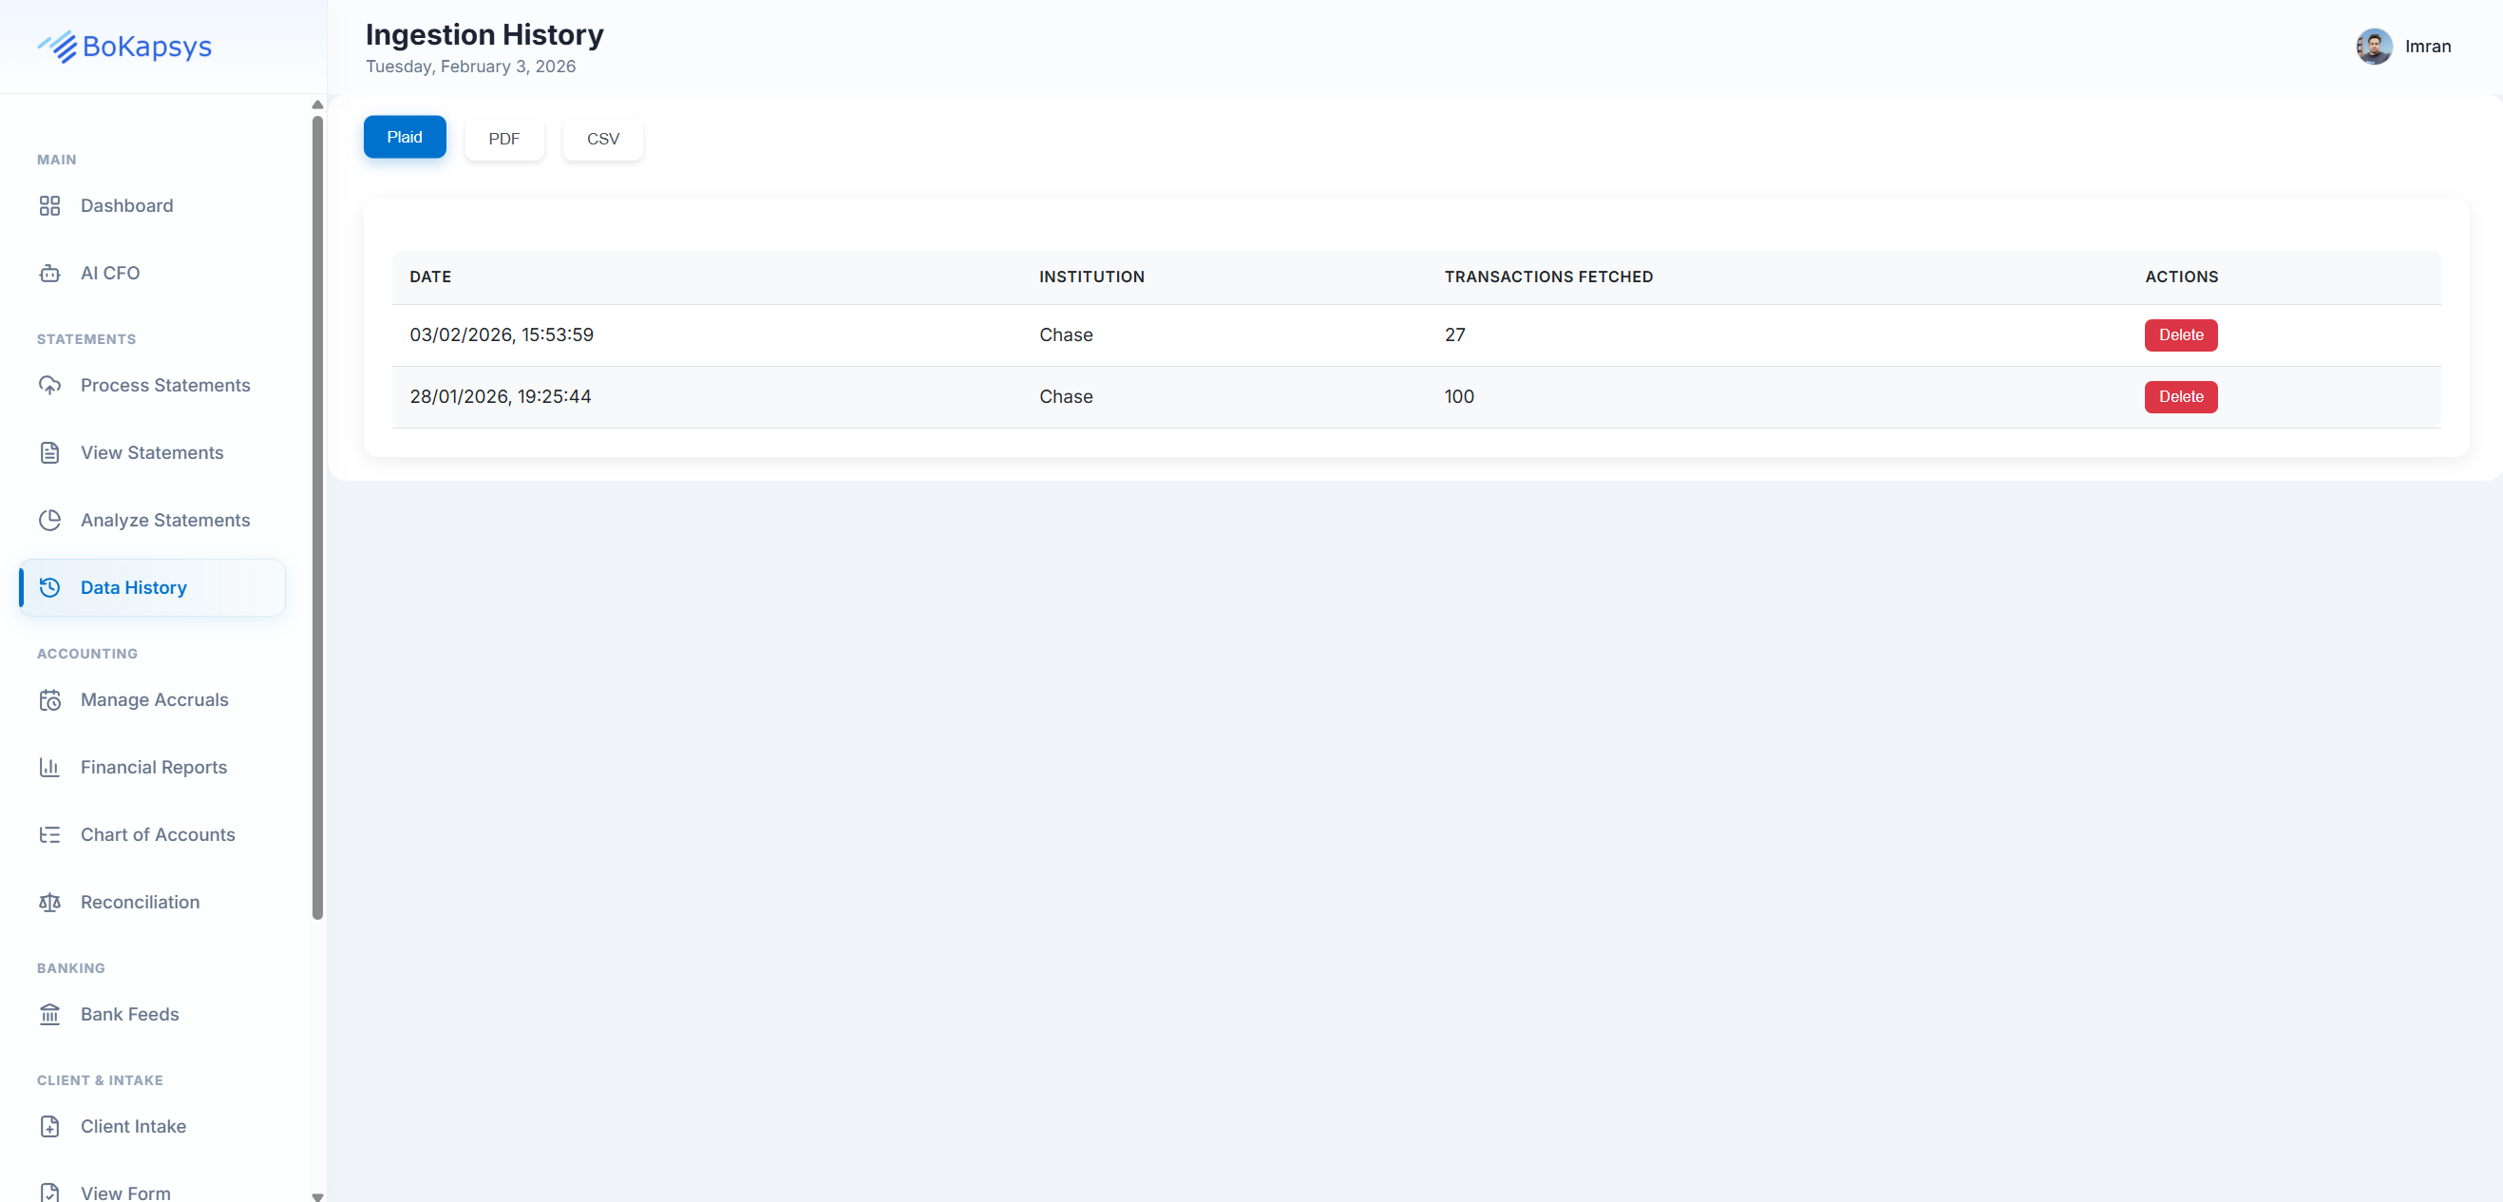2503x1202 pixels.
Task: Click sidebar scrollbar down arrow
Action: pos(316,1196)
